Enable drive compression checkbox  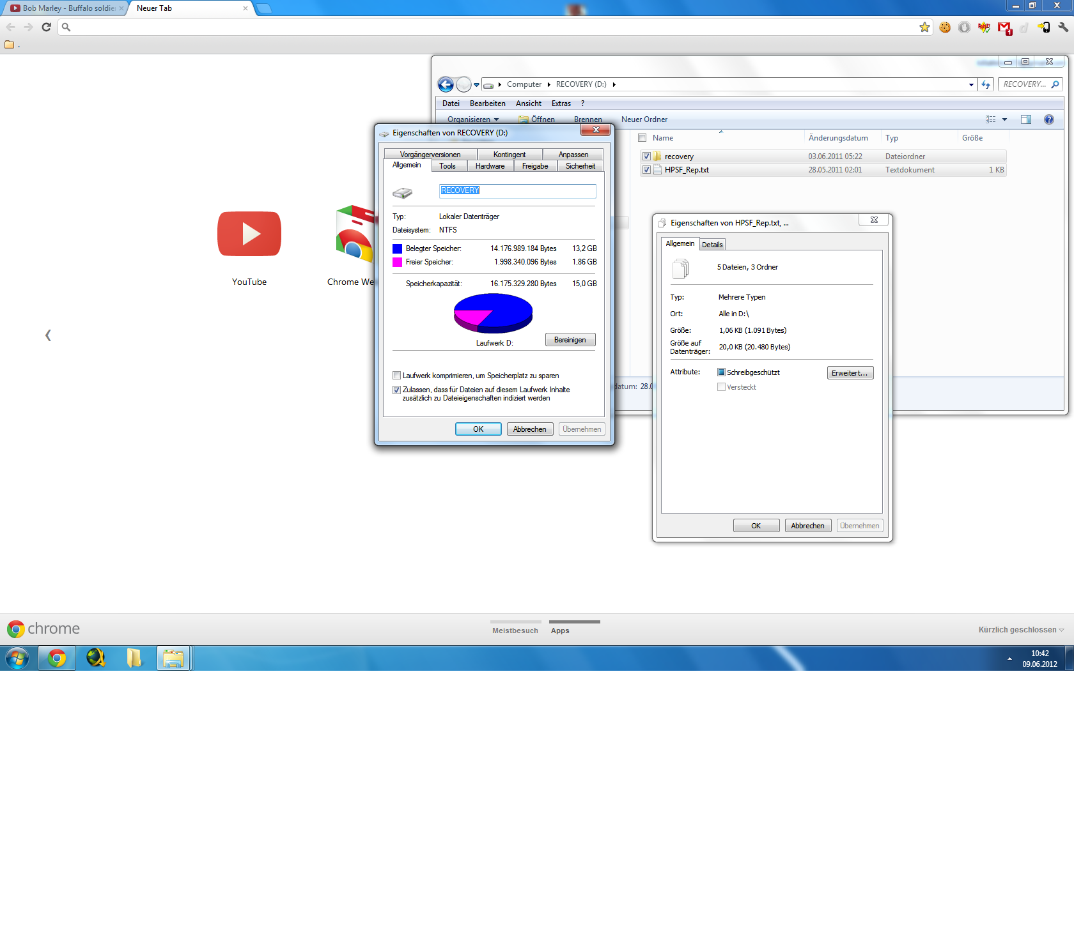[397, 376]
